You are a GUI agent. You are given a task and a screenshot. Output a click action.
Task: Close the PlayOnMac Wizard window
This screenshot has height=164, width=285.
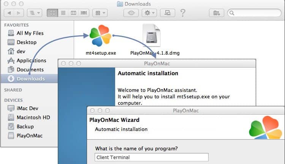(x=92, y=110)
